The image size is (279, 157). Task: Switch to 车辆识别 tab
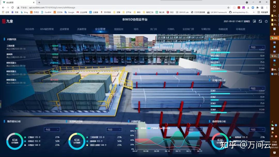206,29
